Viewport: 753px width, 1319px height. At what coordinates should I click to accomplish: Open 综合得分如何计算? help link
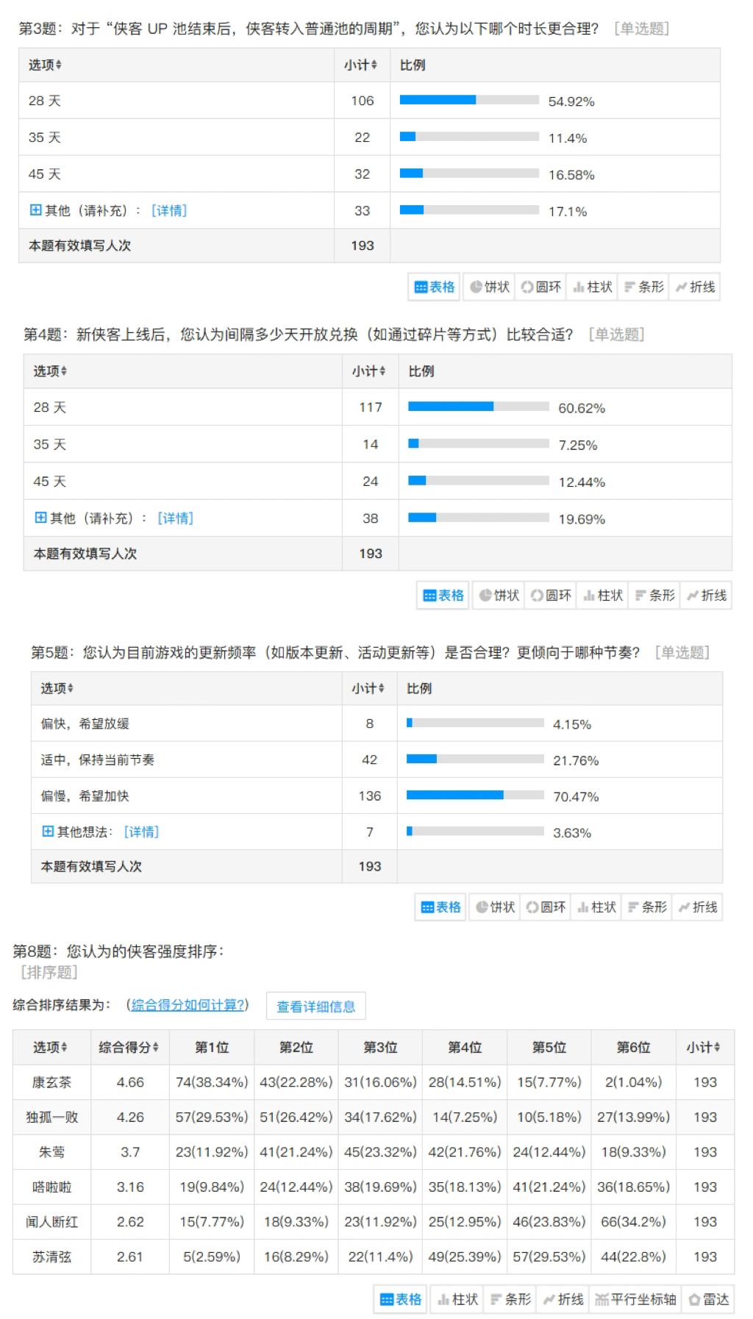point(188,1004)
